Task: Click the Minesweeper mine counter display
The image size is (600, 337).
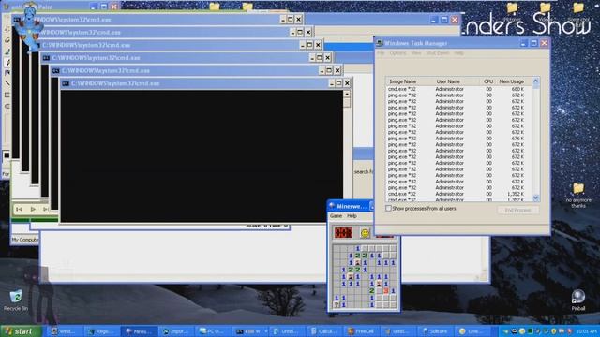Action: [343, 232]
